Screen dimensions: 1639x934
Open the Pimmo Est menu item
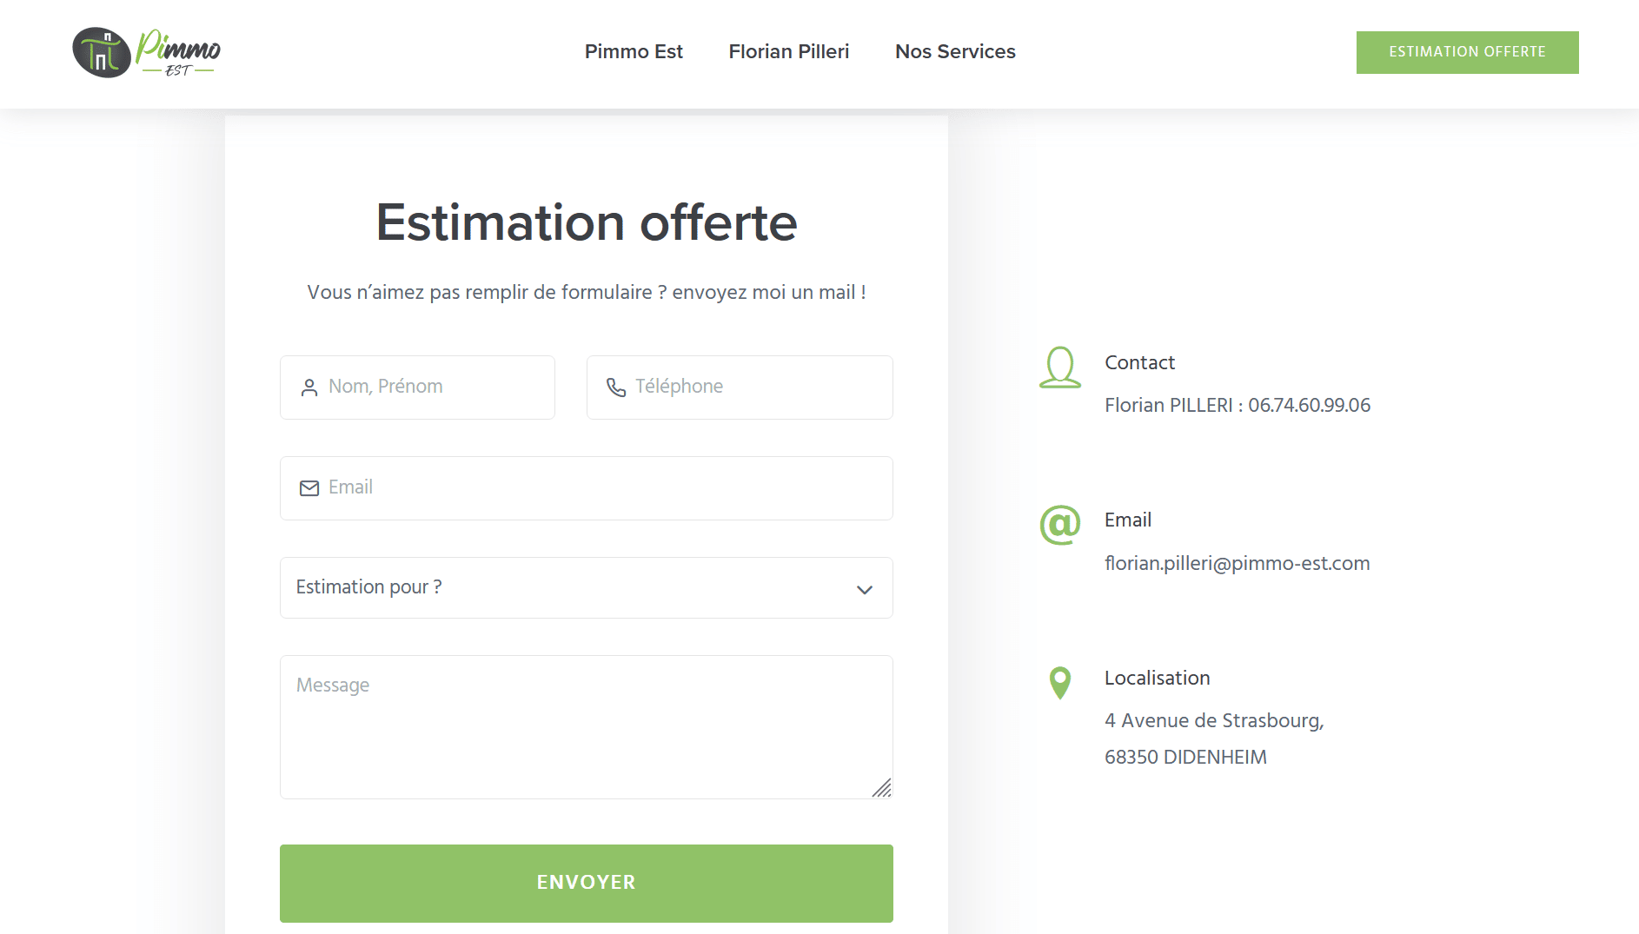(634, 52)
